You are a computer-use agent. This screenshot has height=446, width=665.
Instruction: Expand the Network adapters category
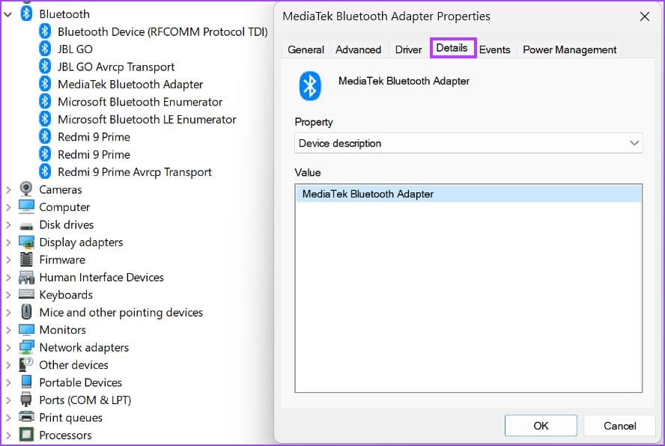click(8, 348)
